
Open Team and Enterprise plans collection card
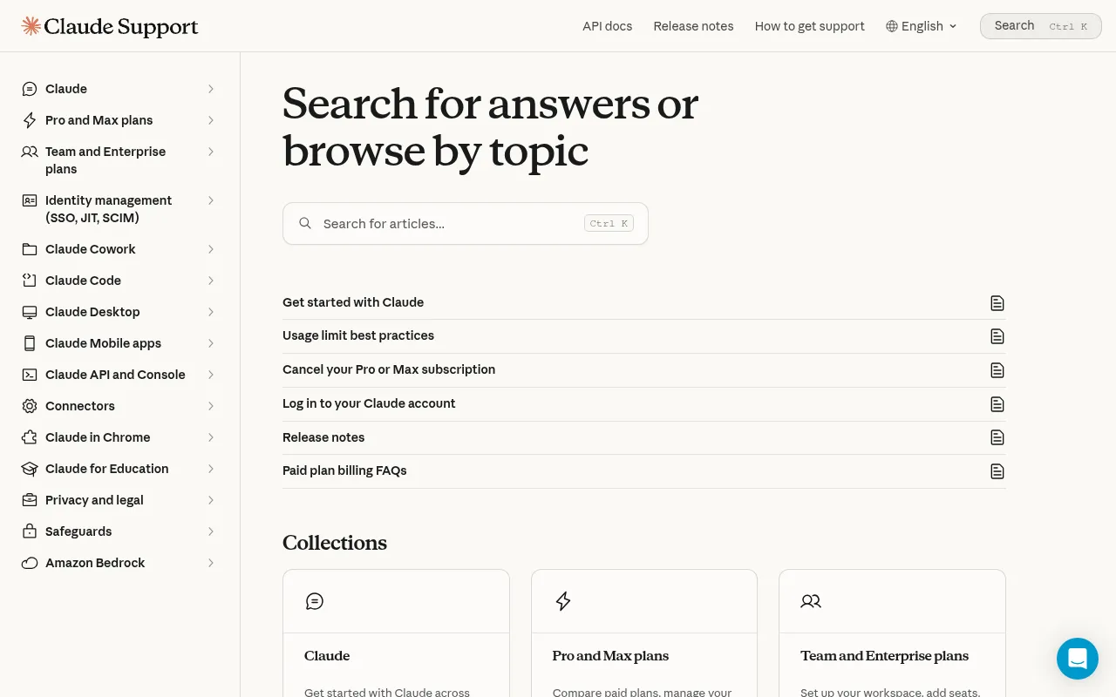point(892,633)
